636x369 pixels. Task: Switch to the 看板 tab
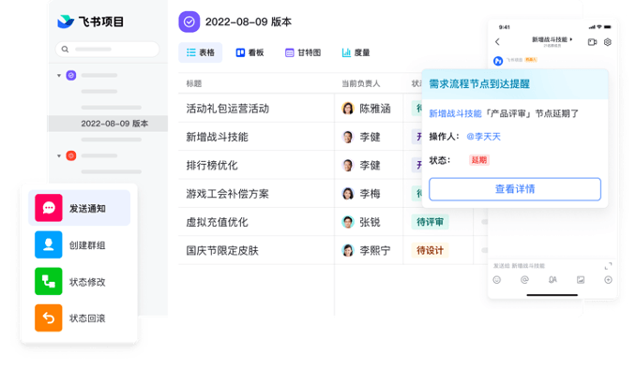(x=250, y=52)
